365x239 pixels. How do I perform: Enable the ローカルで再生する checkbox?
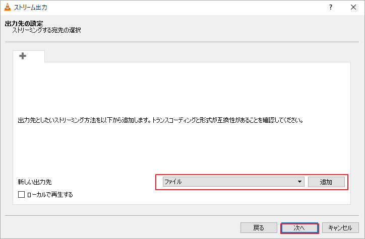tap(21, 194)
